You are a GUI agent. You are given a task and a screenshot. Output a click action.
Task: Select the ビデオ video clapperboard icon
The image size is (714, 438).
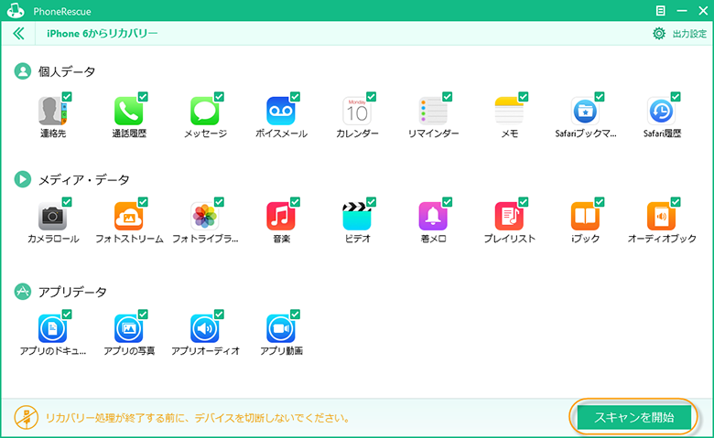[x=357, y=216]
